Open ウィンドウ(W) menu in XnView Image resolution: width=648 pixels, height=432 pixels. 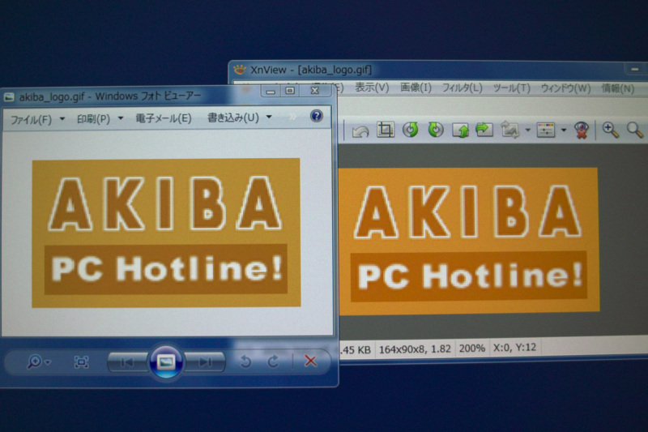click(565, 88)
